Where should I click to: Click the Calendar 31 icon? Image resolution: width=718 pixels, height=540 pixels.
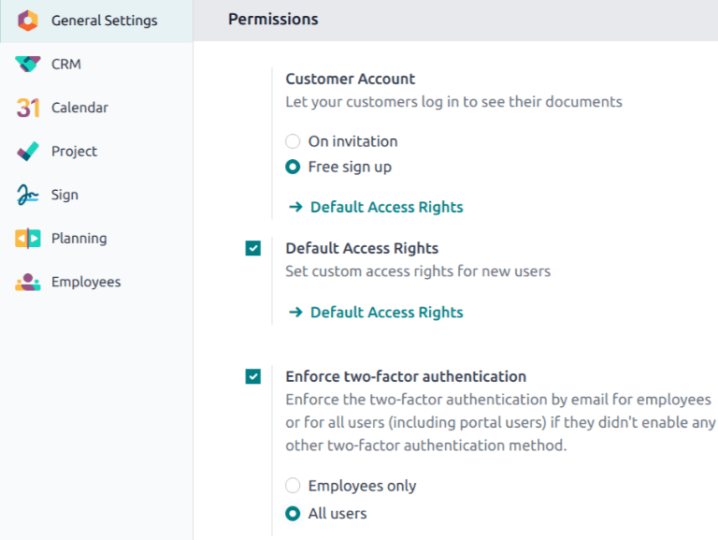click(28, 108)
